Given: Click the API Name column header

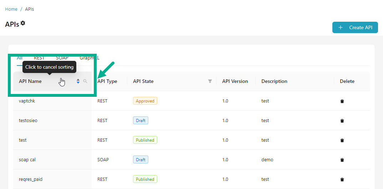Looking at the screenshot, I should (x=30, y=81).
